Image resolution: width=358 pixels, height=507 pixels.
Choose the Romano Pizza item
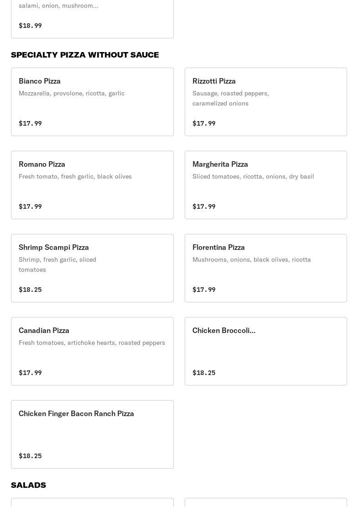click(x=92, y=185)
